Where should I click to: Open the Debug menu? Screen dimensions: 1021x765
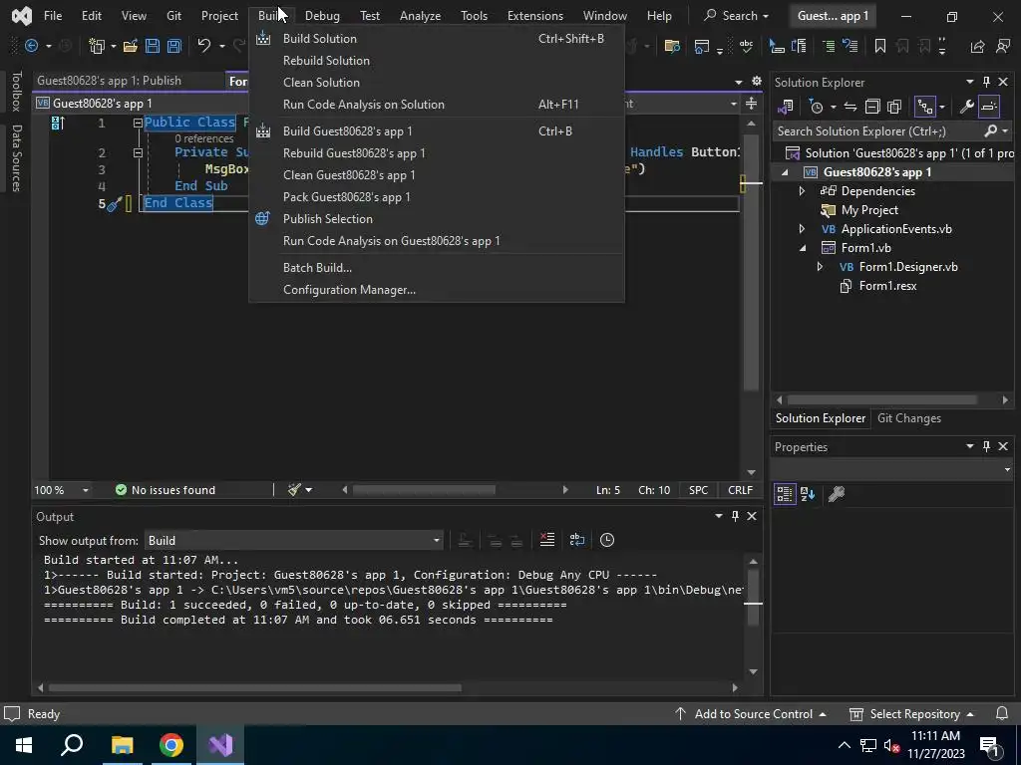click(322, 16)
